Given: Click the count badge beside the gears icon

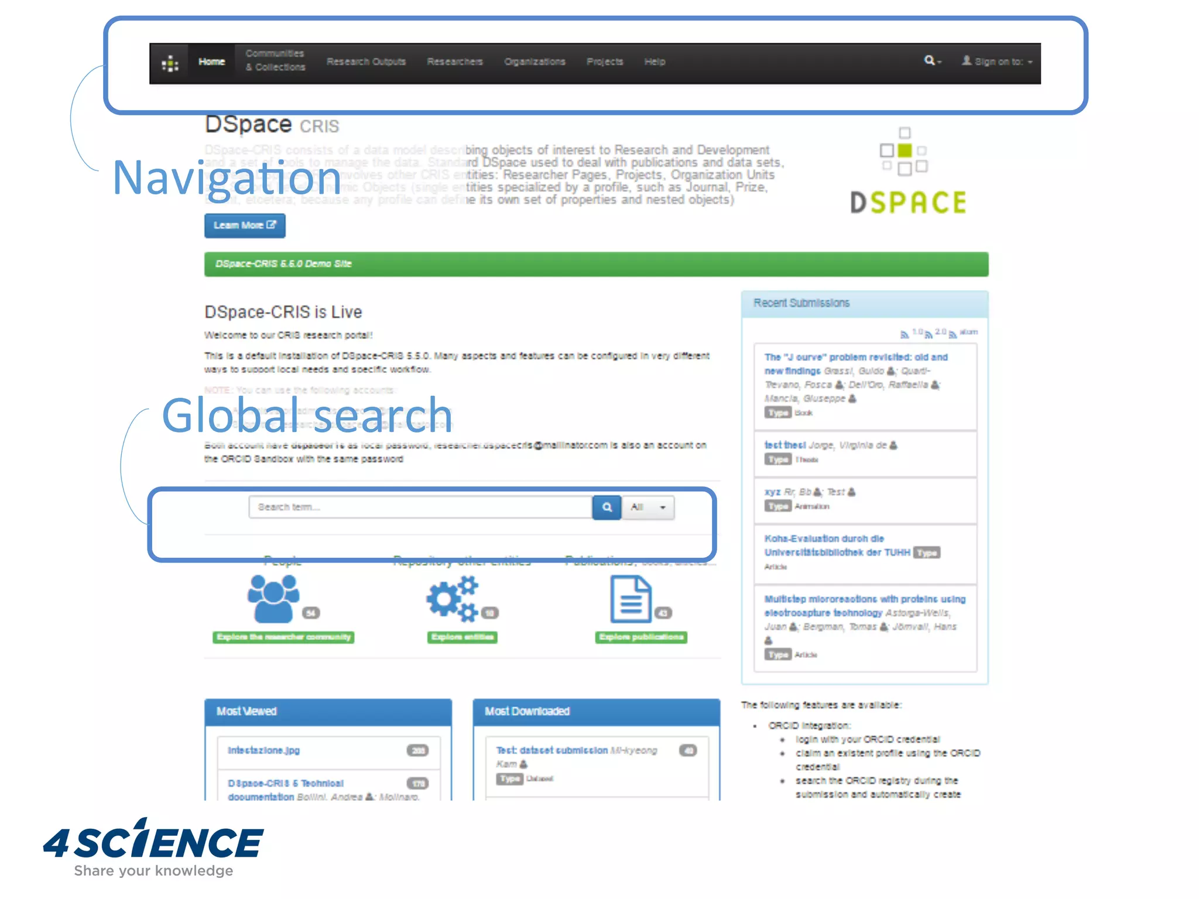Looking at the screenshot, I should click(489, 613).
